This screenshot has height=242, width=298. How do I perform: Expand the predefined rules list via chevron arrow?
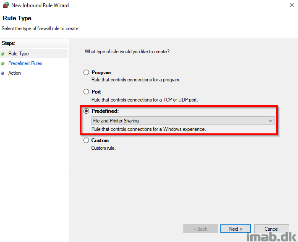pos(271,121)
